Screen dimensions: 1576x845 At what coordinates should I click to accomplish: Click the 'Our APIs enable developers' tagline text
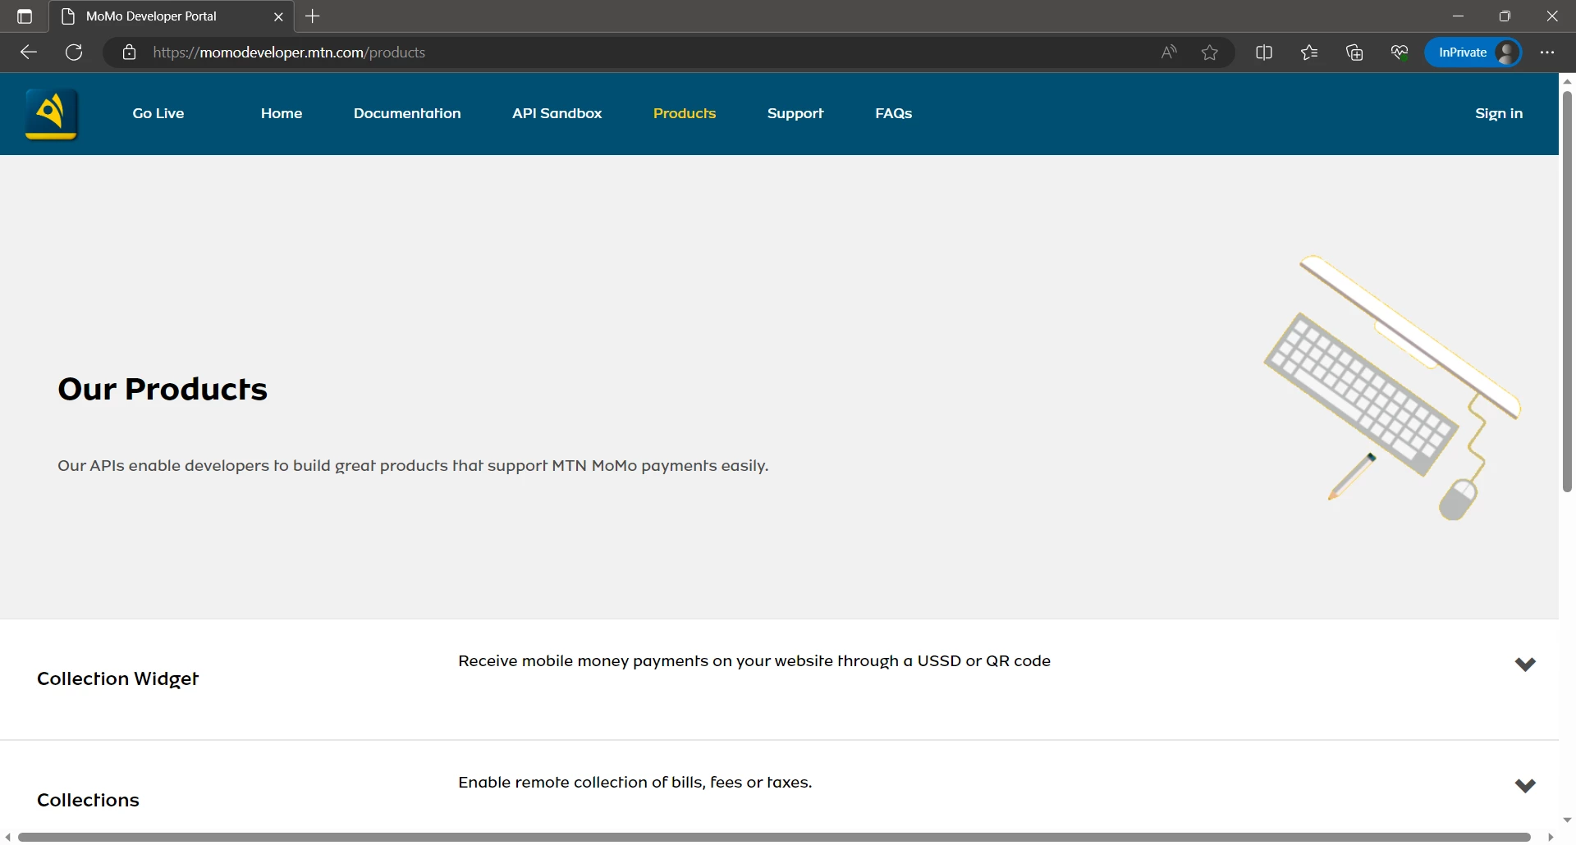[413, 466]
